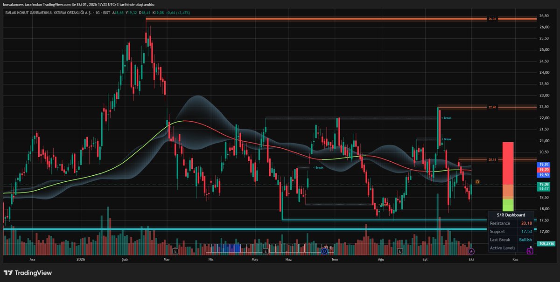Click the Tem label on the time axis
The width and height of the screenshot is (560, 282).
tap(334, 259)
